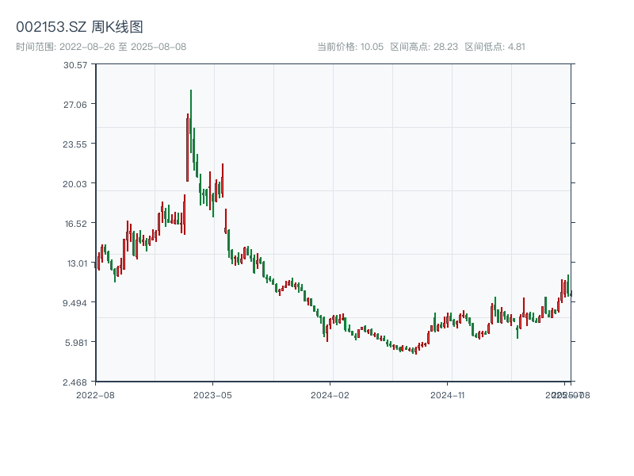Image resolution: width=634 pixels, height=476 pixels.
Task: Click the 16.52 y-axis value
Action: click(75, 225)
